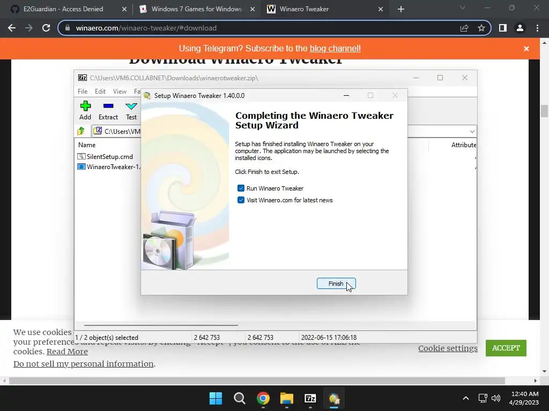Select SilentSetup.cmd in 7-Zip list

tap(109, 157)
